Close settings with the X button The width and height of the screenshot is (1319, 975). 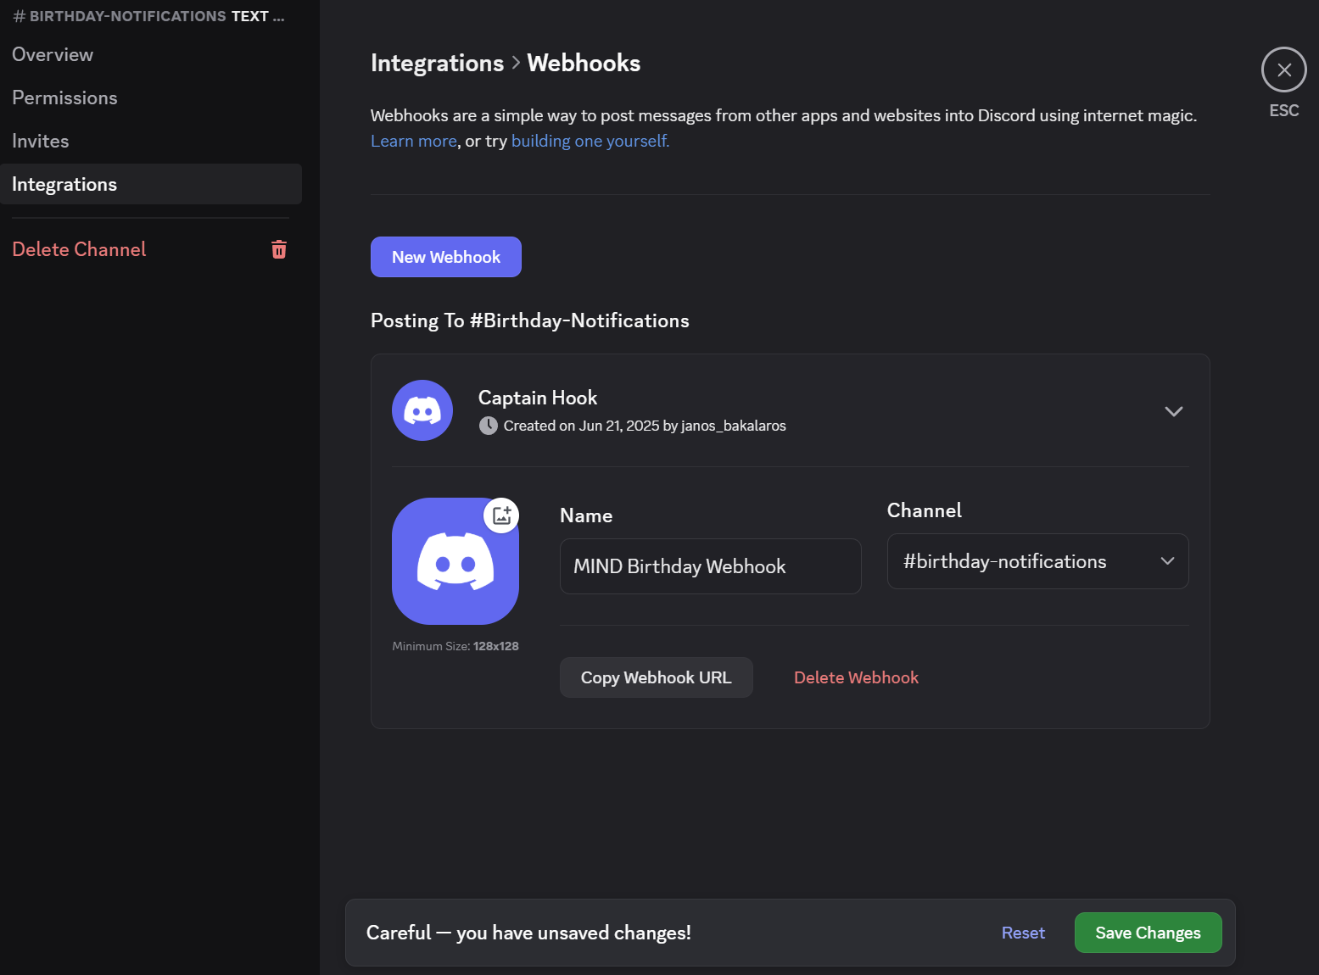pyautogui.click(x=1284, y=70)
